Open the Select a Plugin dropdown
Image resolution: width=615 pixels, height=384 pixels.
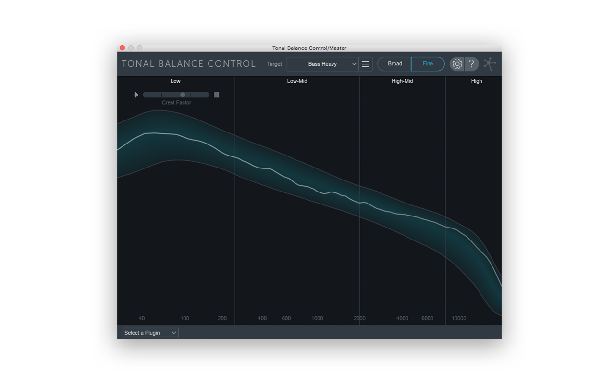tap(150, 333)
